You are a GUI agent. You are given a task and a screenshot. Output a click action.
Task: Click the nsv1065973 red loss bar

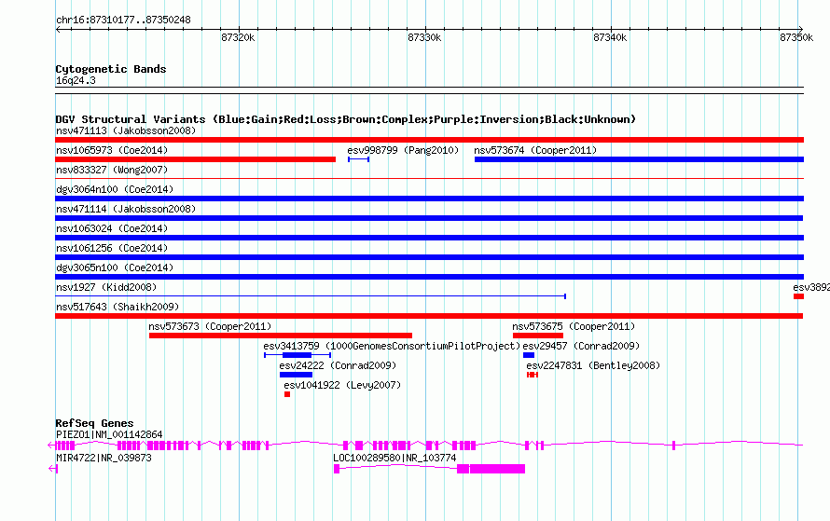click(x=195, y=159)
